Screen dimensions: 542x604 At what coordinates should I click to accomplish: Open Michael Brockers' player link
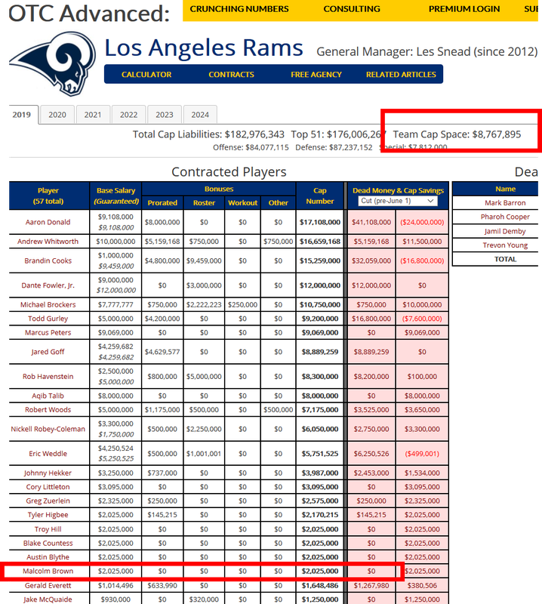pyautogui.click(x=48, y=305)
